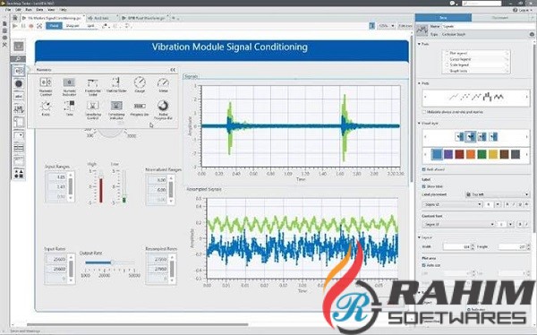Collapse the Layout section triangle
The width and height of the screenshot is (537, 335).
(x=419, y=237)
